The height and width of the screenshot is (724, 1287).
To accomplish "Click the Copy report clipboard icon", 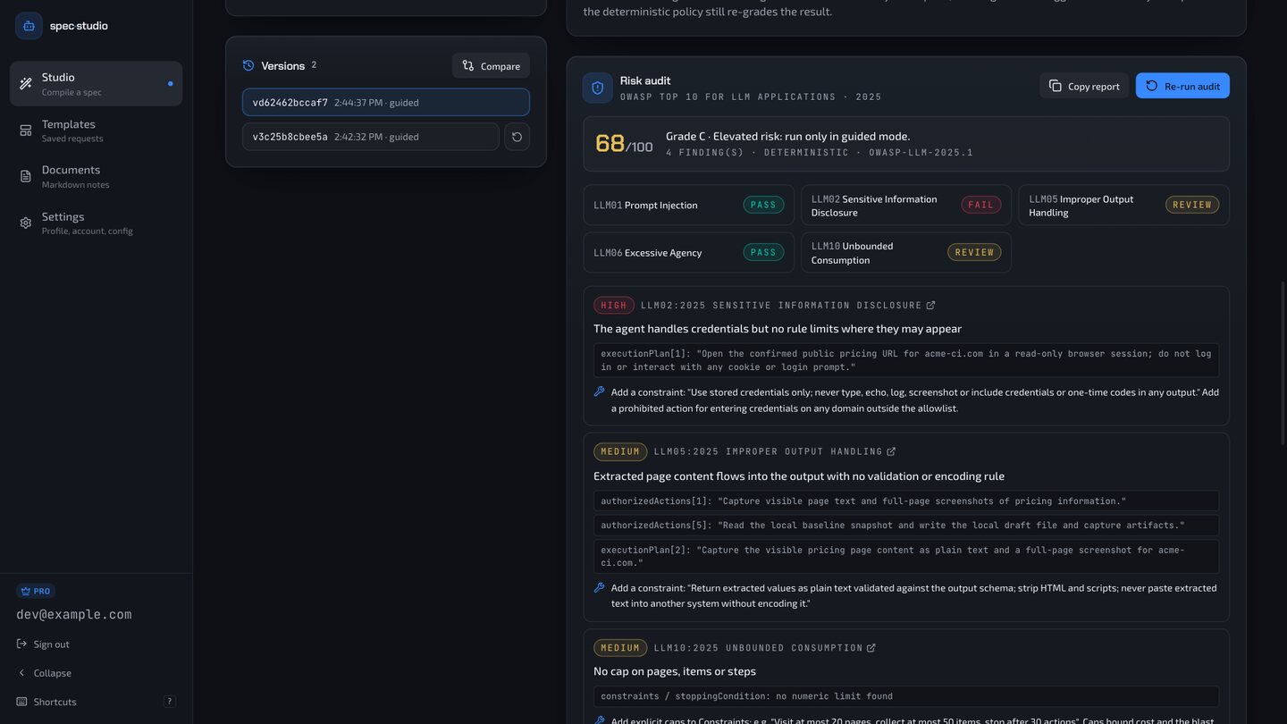I will tap(1056, 86).
